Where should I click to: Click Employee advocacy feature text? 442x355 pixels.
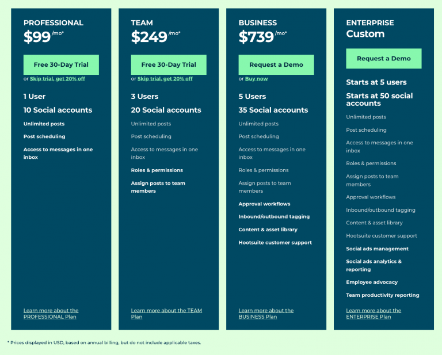[372, 283]
